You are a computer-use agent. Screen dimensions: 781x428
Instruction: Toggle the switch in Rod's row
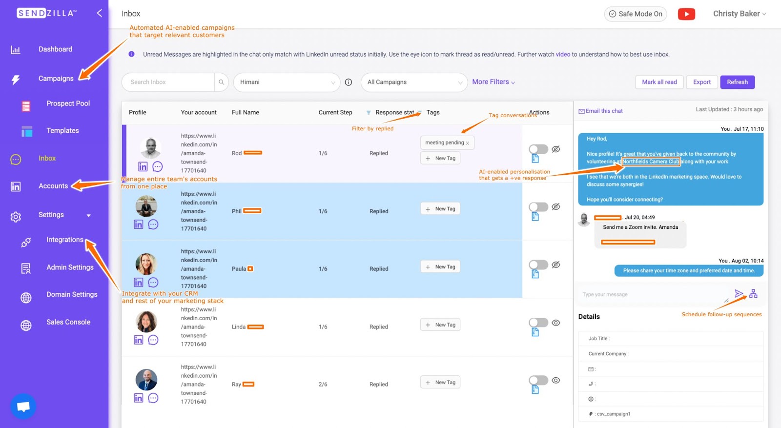pyautogui.click(x=538, y=149)
